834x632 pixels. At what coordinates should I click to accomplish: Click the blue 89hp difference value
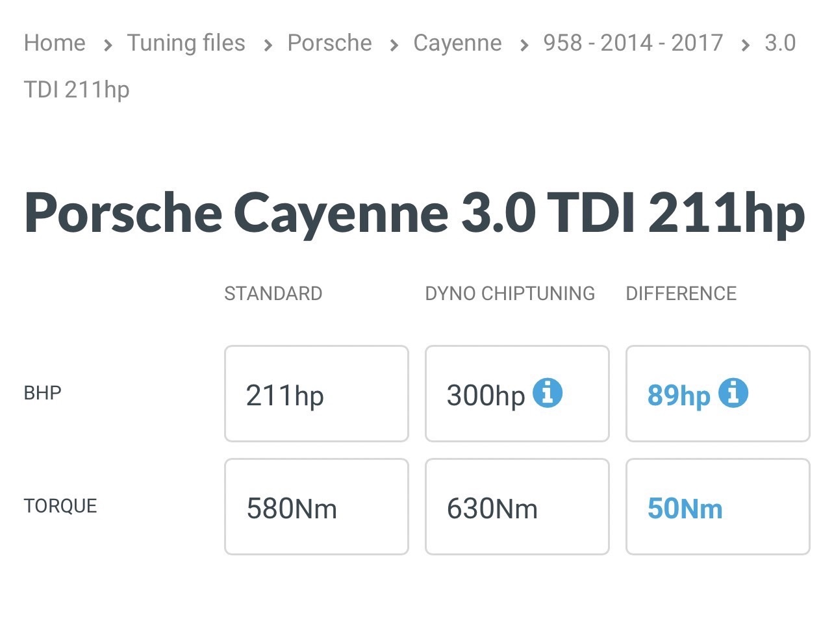(679, 395)
